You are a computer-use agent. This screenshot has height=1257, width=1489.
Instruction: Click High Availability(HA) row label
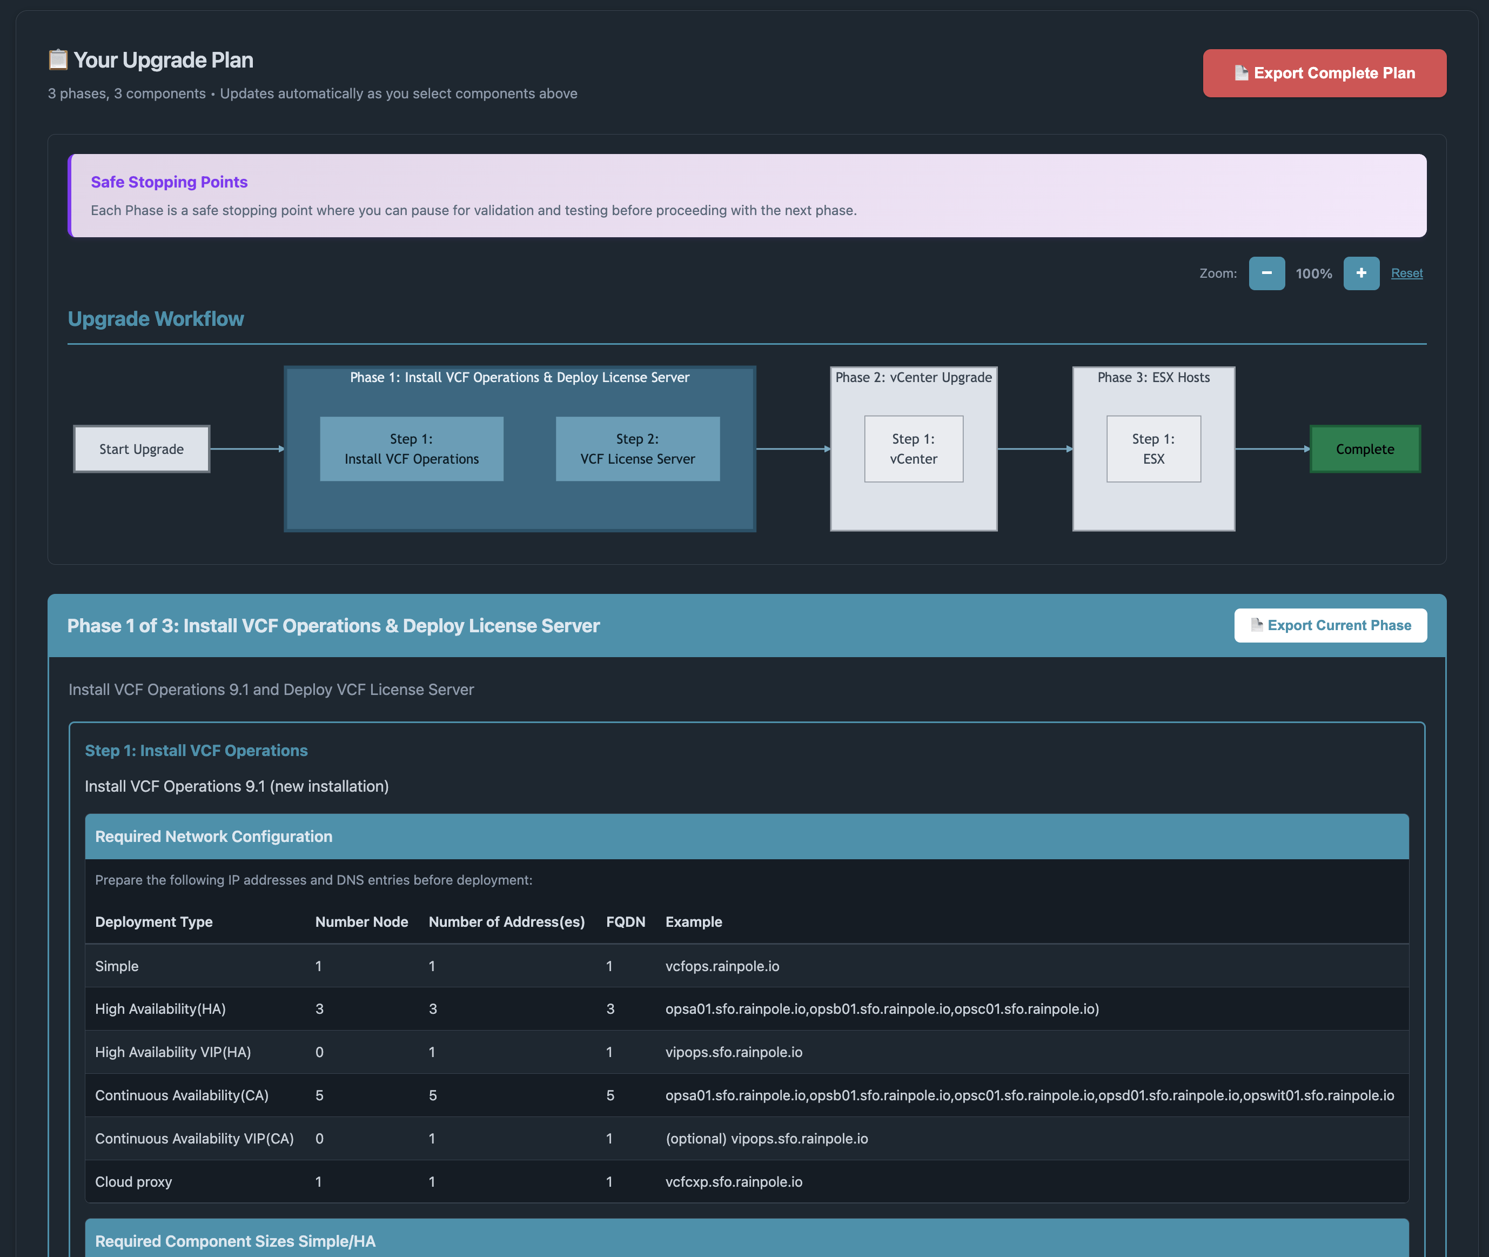tap(160, 1009)
